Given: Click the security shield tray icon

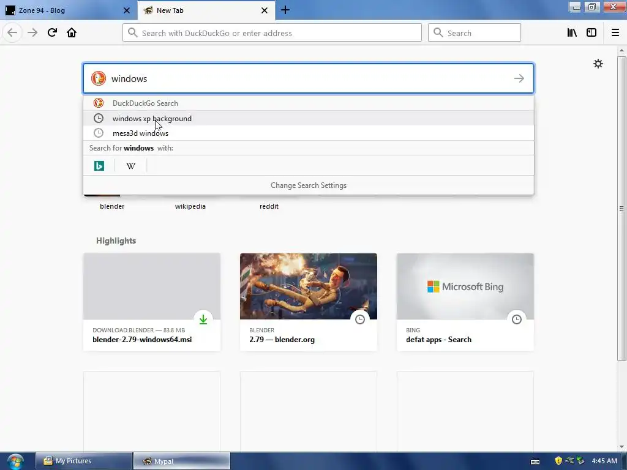Looking at the screenshot, I should coord(558,461).
